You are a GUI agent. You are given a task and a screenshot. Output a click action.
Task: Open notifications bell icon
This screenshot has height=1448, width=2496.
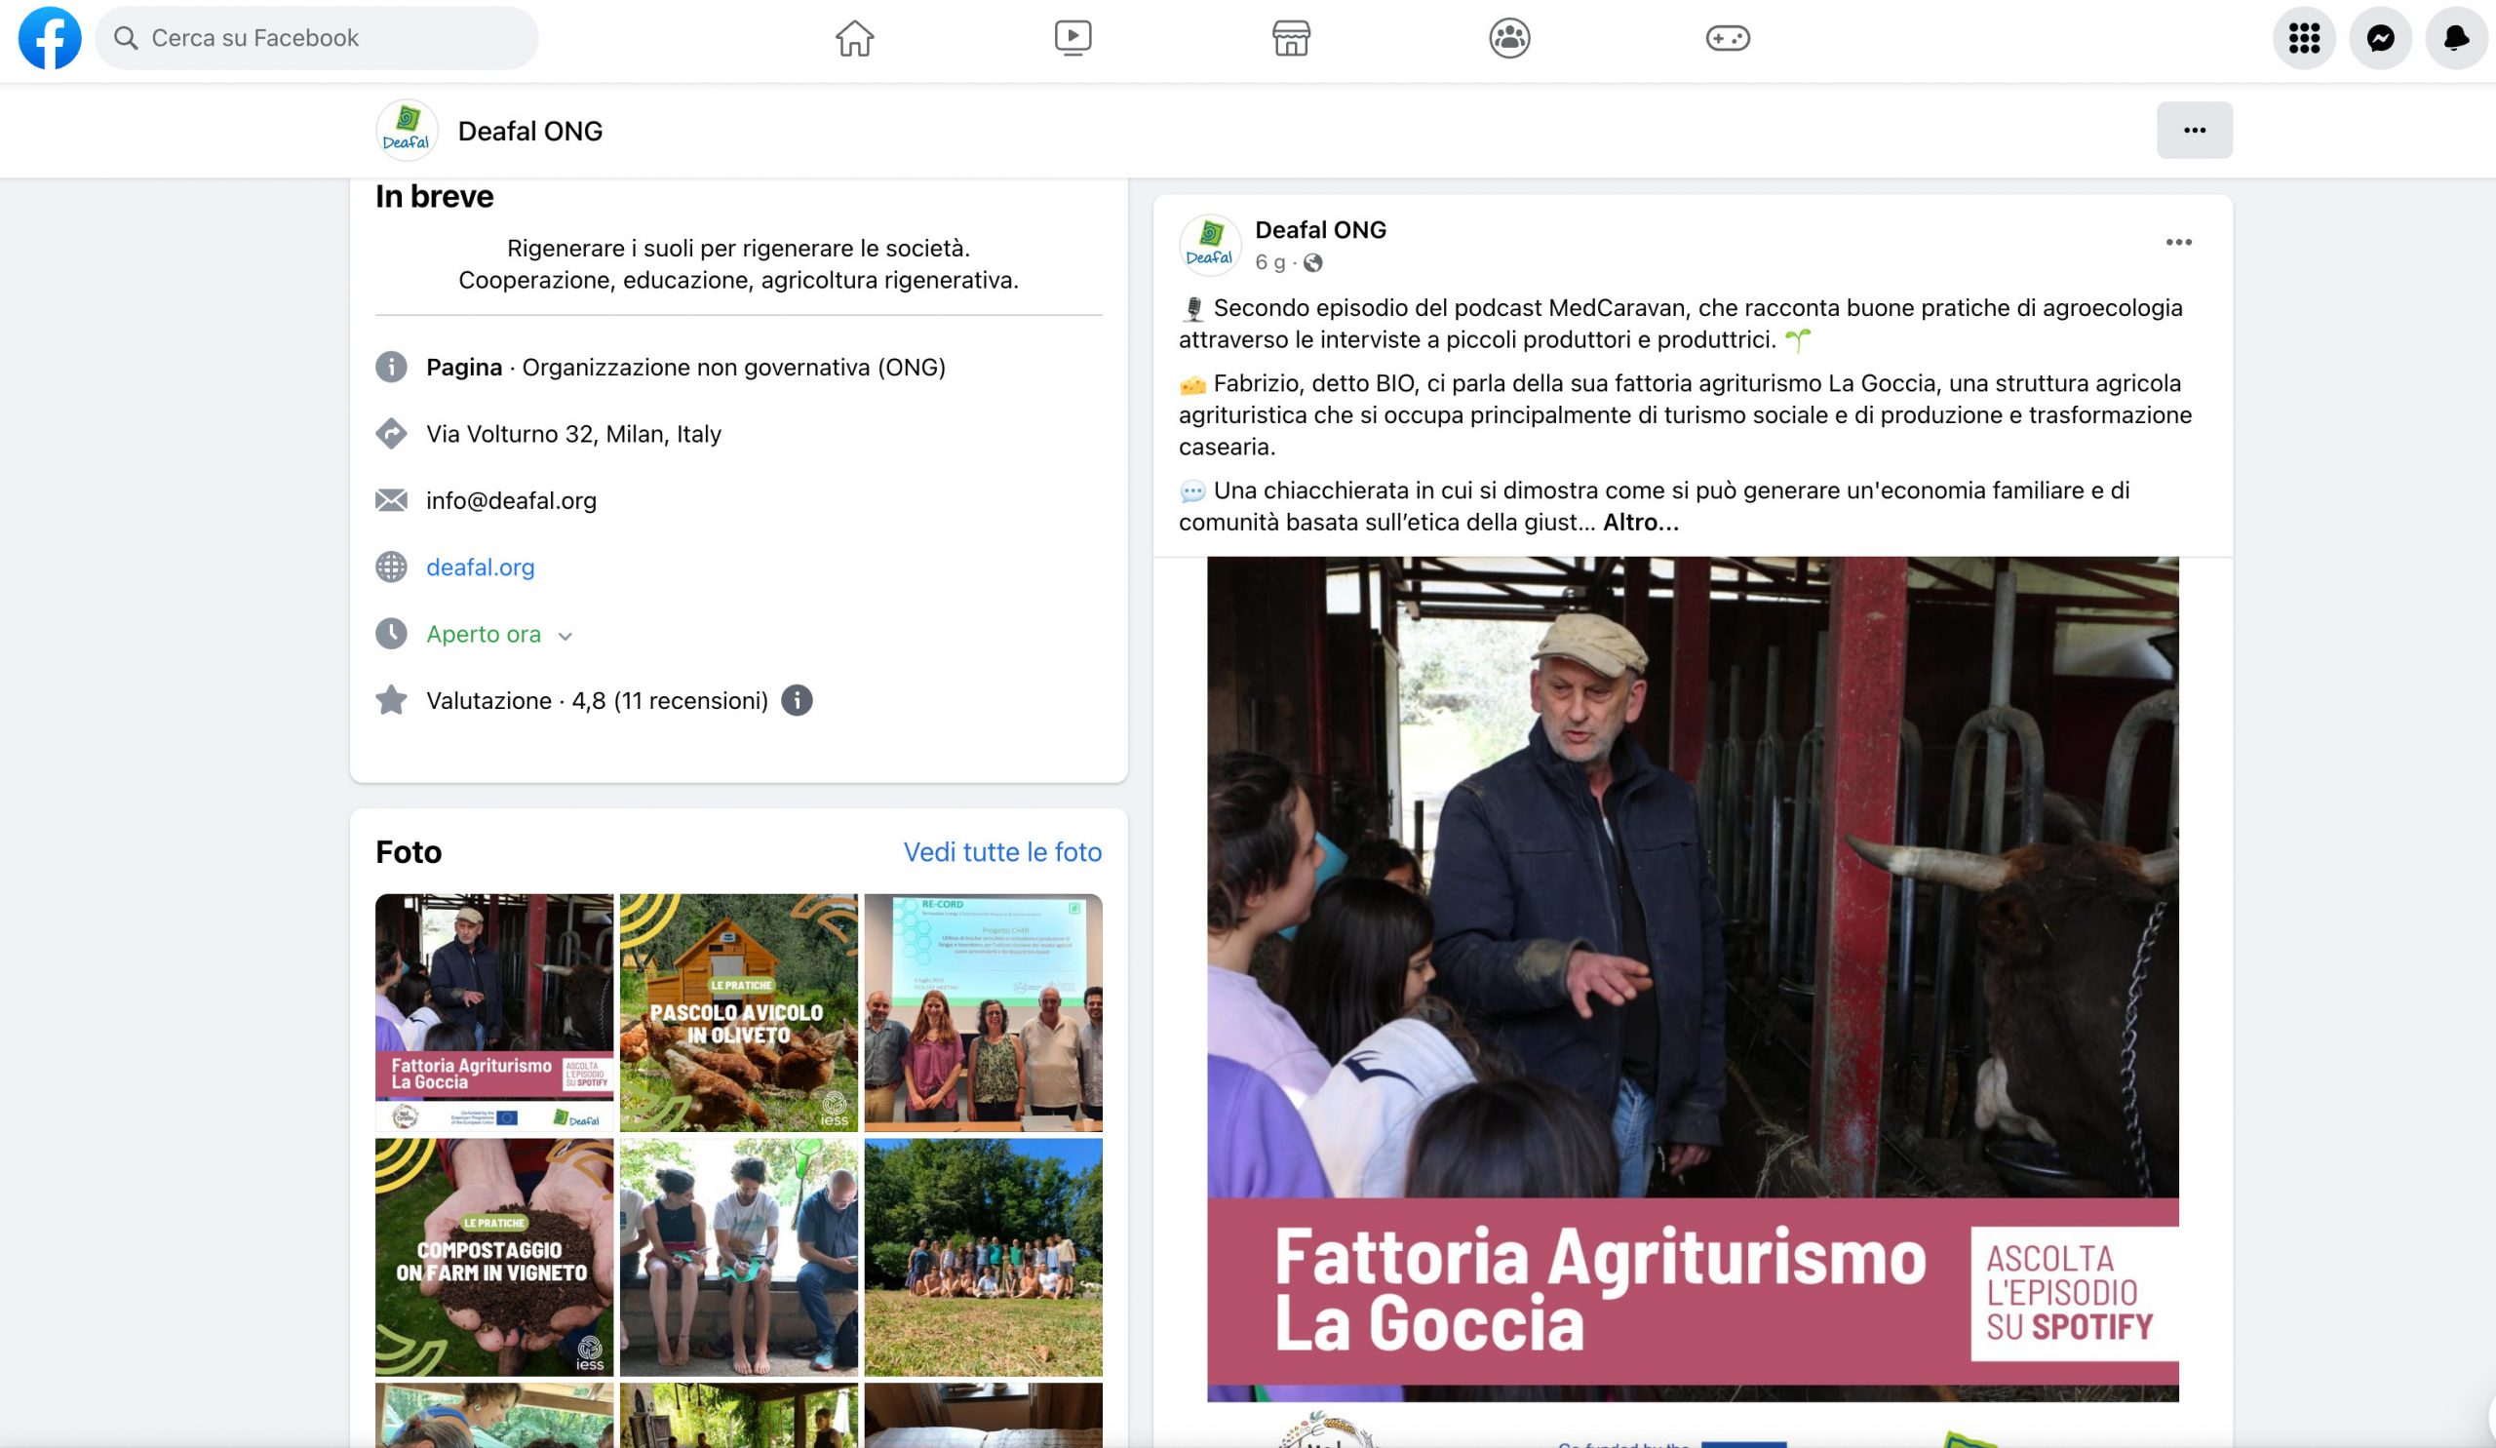(2455, 39)
